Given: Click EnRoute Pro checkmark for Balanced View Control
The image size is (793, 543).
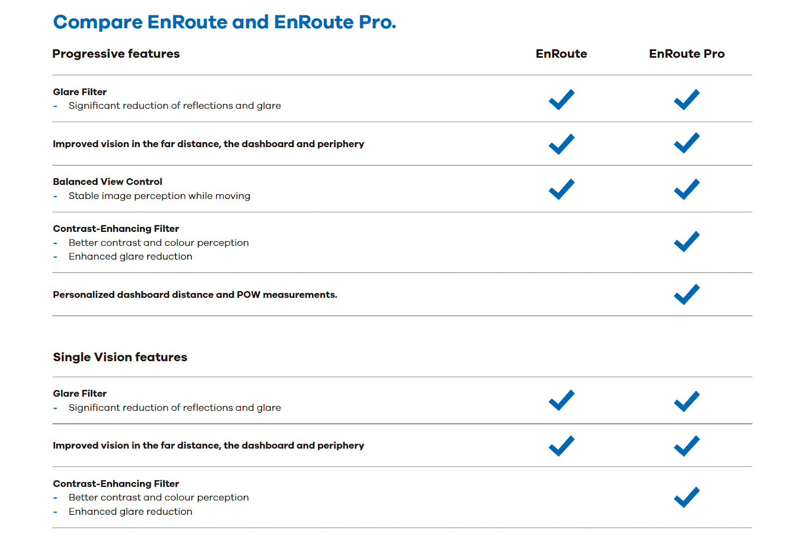Looking at the screenshot, I should pyautogui.click(x=687, y=189).
